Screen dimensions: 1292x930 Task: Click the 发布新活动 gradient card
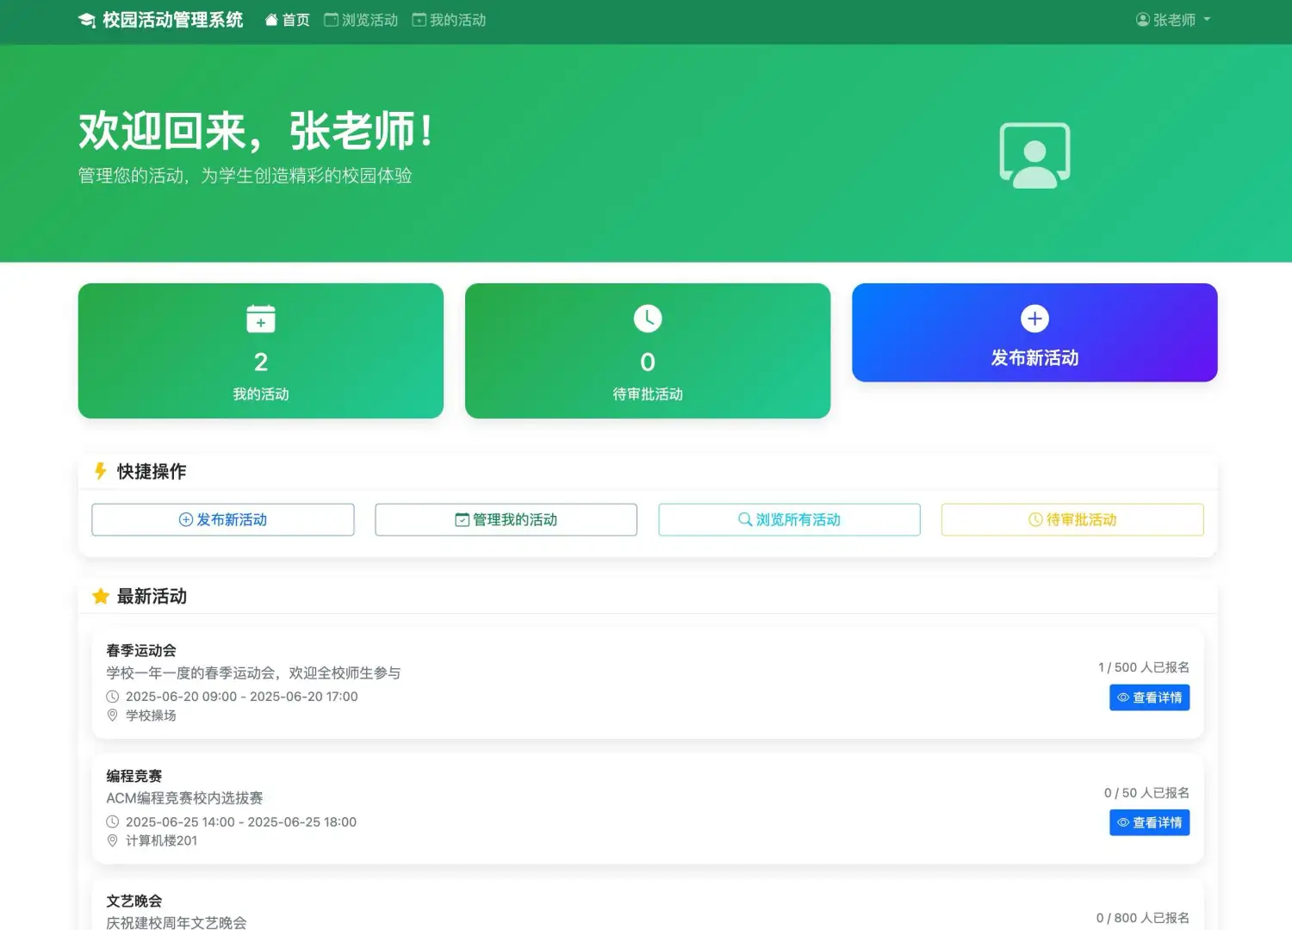coord(1034,333)
